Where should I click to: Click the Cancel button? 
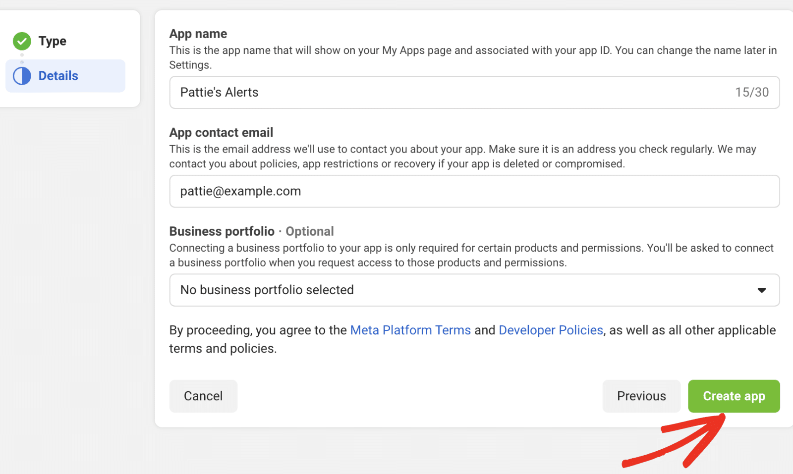[x=203, y=396]
